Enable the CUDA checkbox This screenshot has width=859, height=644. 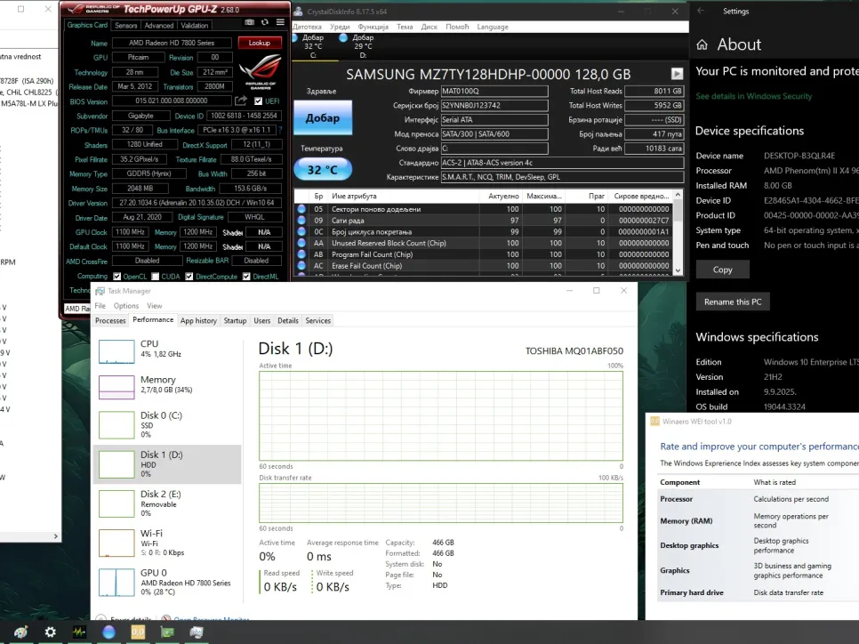tap(155, 276)
